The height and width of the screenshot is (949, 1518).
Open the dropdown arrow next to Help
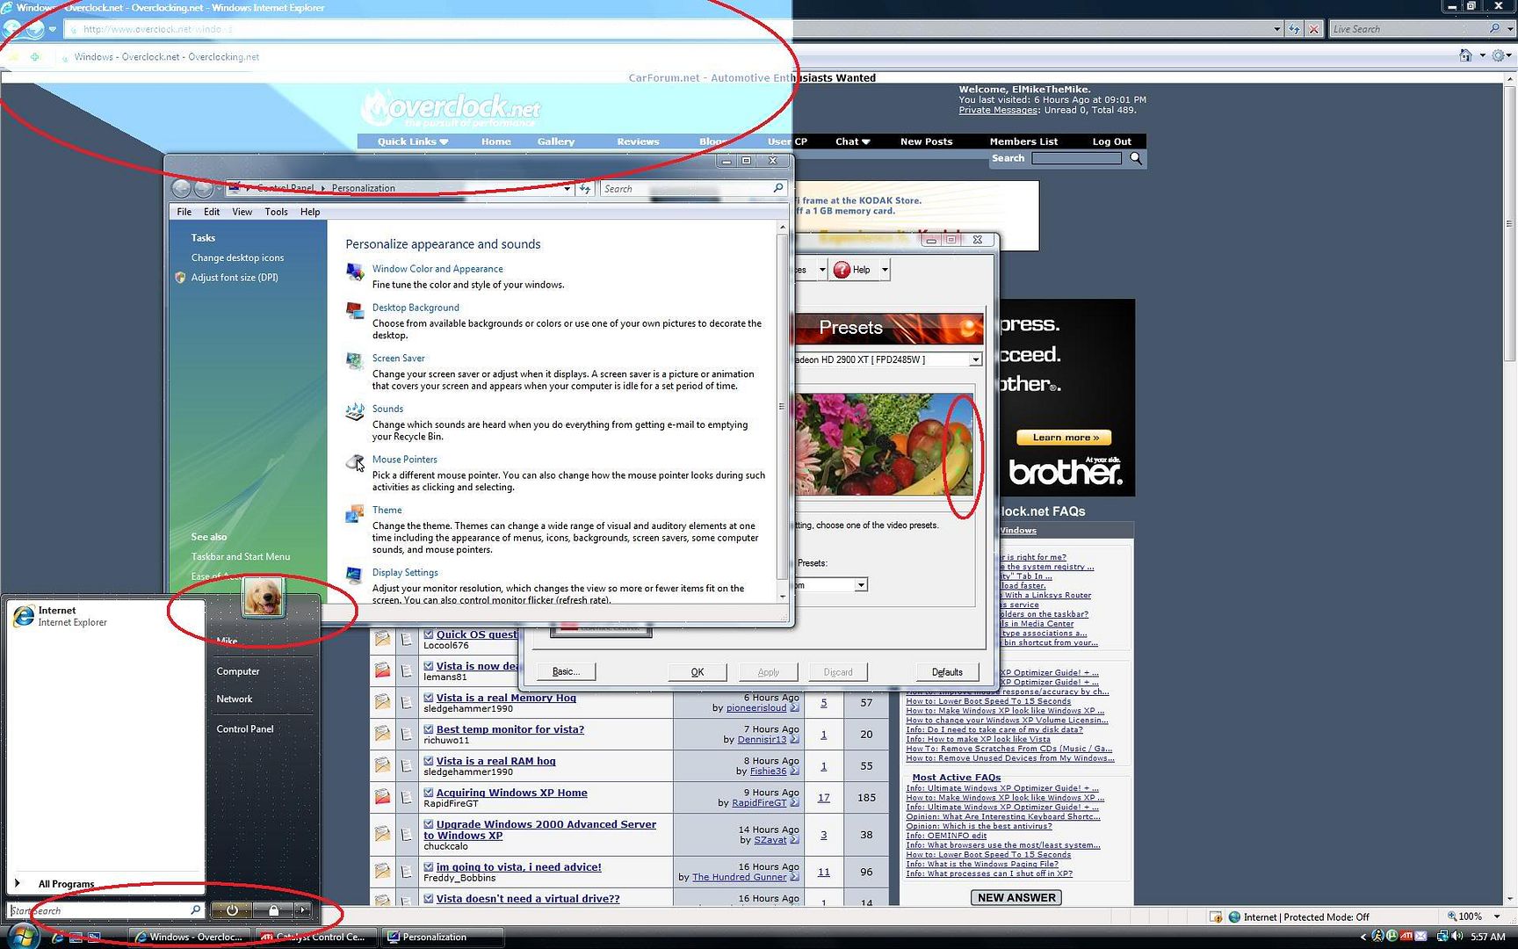click(x=884, y=270)
